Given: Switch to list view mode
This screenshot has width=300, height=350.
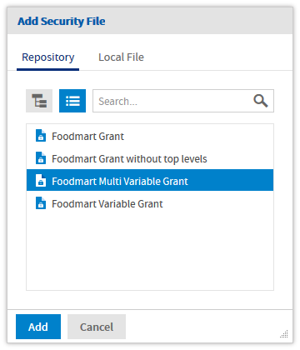Looking at the screenshot, I should click(72, 101).
